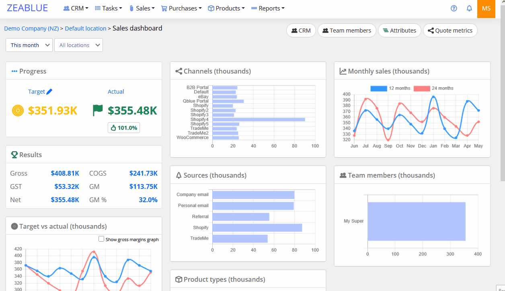Click the Progress dots icon
Screen dimensions: 505x291
pos(14,71)
